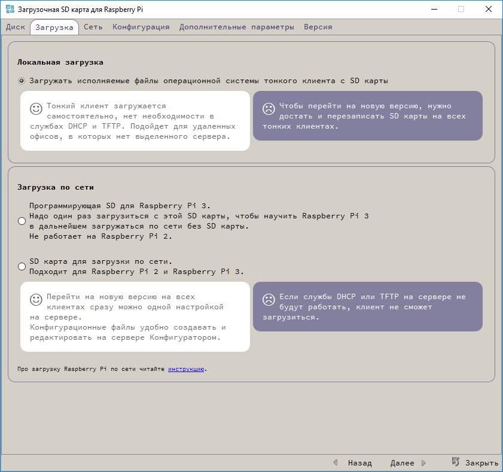Go to the Конфигурация tab
Viewport: 503px width, 472px height.
click(141, 27)
